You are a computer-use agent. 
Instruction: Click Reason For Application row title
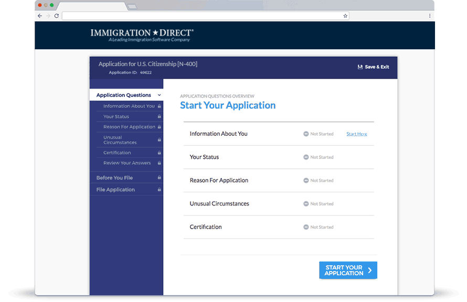click(x=219, y=180)
